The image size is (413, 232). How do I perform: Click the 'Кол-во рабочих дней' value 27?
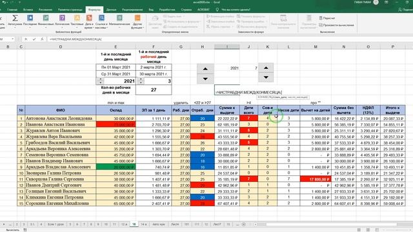coord(154,90)
